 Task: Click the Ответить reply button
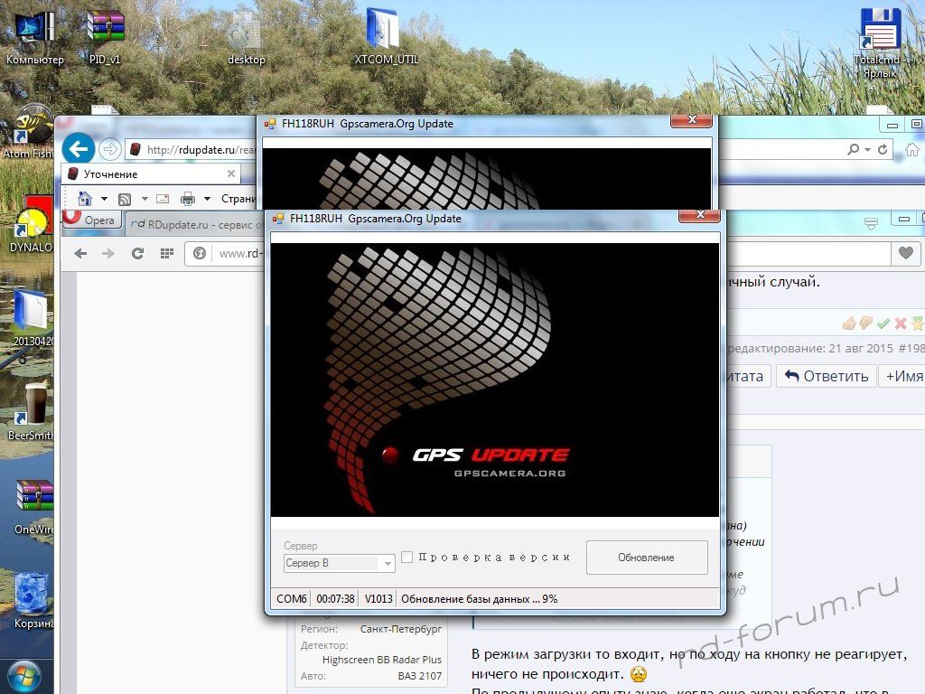826,376
